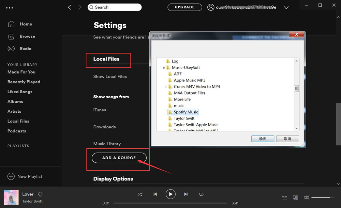The height and width of the screenshot is (208, 341).
Task: Click Settings page scroll-up arrow
Action: (x=338, y=17)
